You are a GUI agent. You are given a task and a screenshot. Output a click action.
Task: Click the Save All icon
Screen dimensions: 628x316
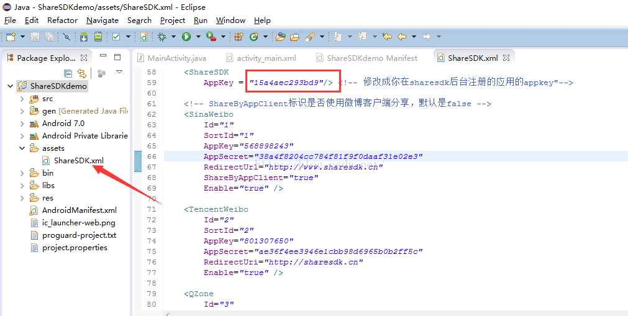(49, 37)
